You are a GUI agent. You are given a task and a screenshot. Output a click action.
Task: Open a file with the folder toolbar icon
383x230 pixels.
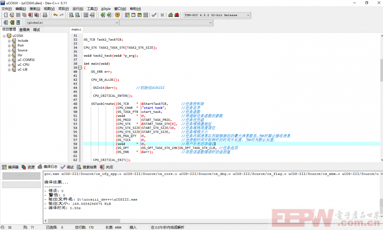pyautogui.click(x=12, y=15)
